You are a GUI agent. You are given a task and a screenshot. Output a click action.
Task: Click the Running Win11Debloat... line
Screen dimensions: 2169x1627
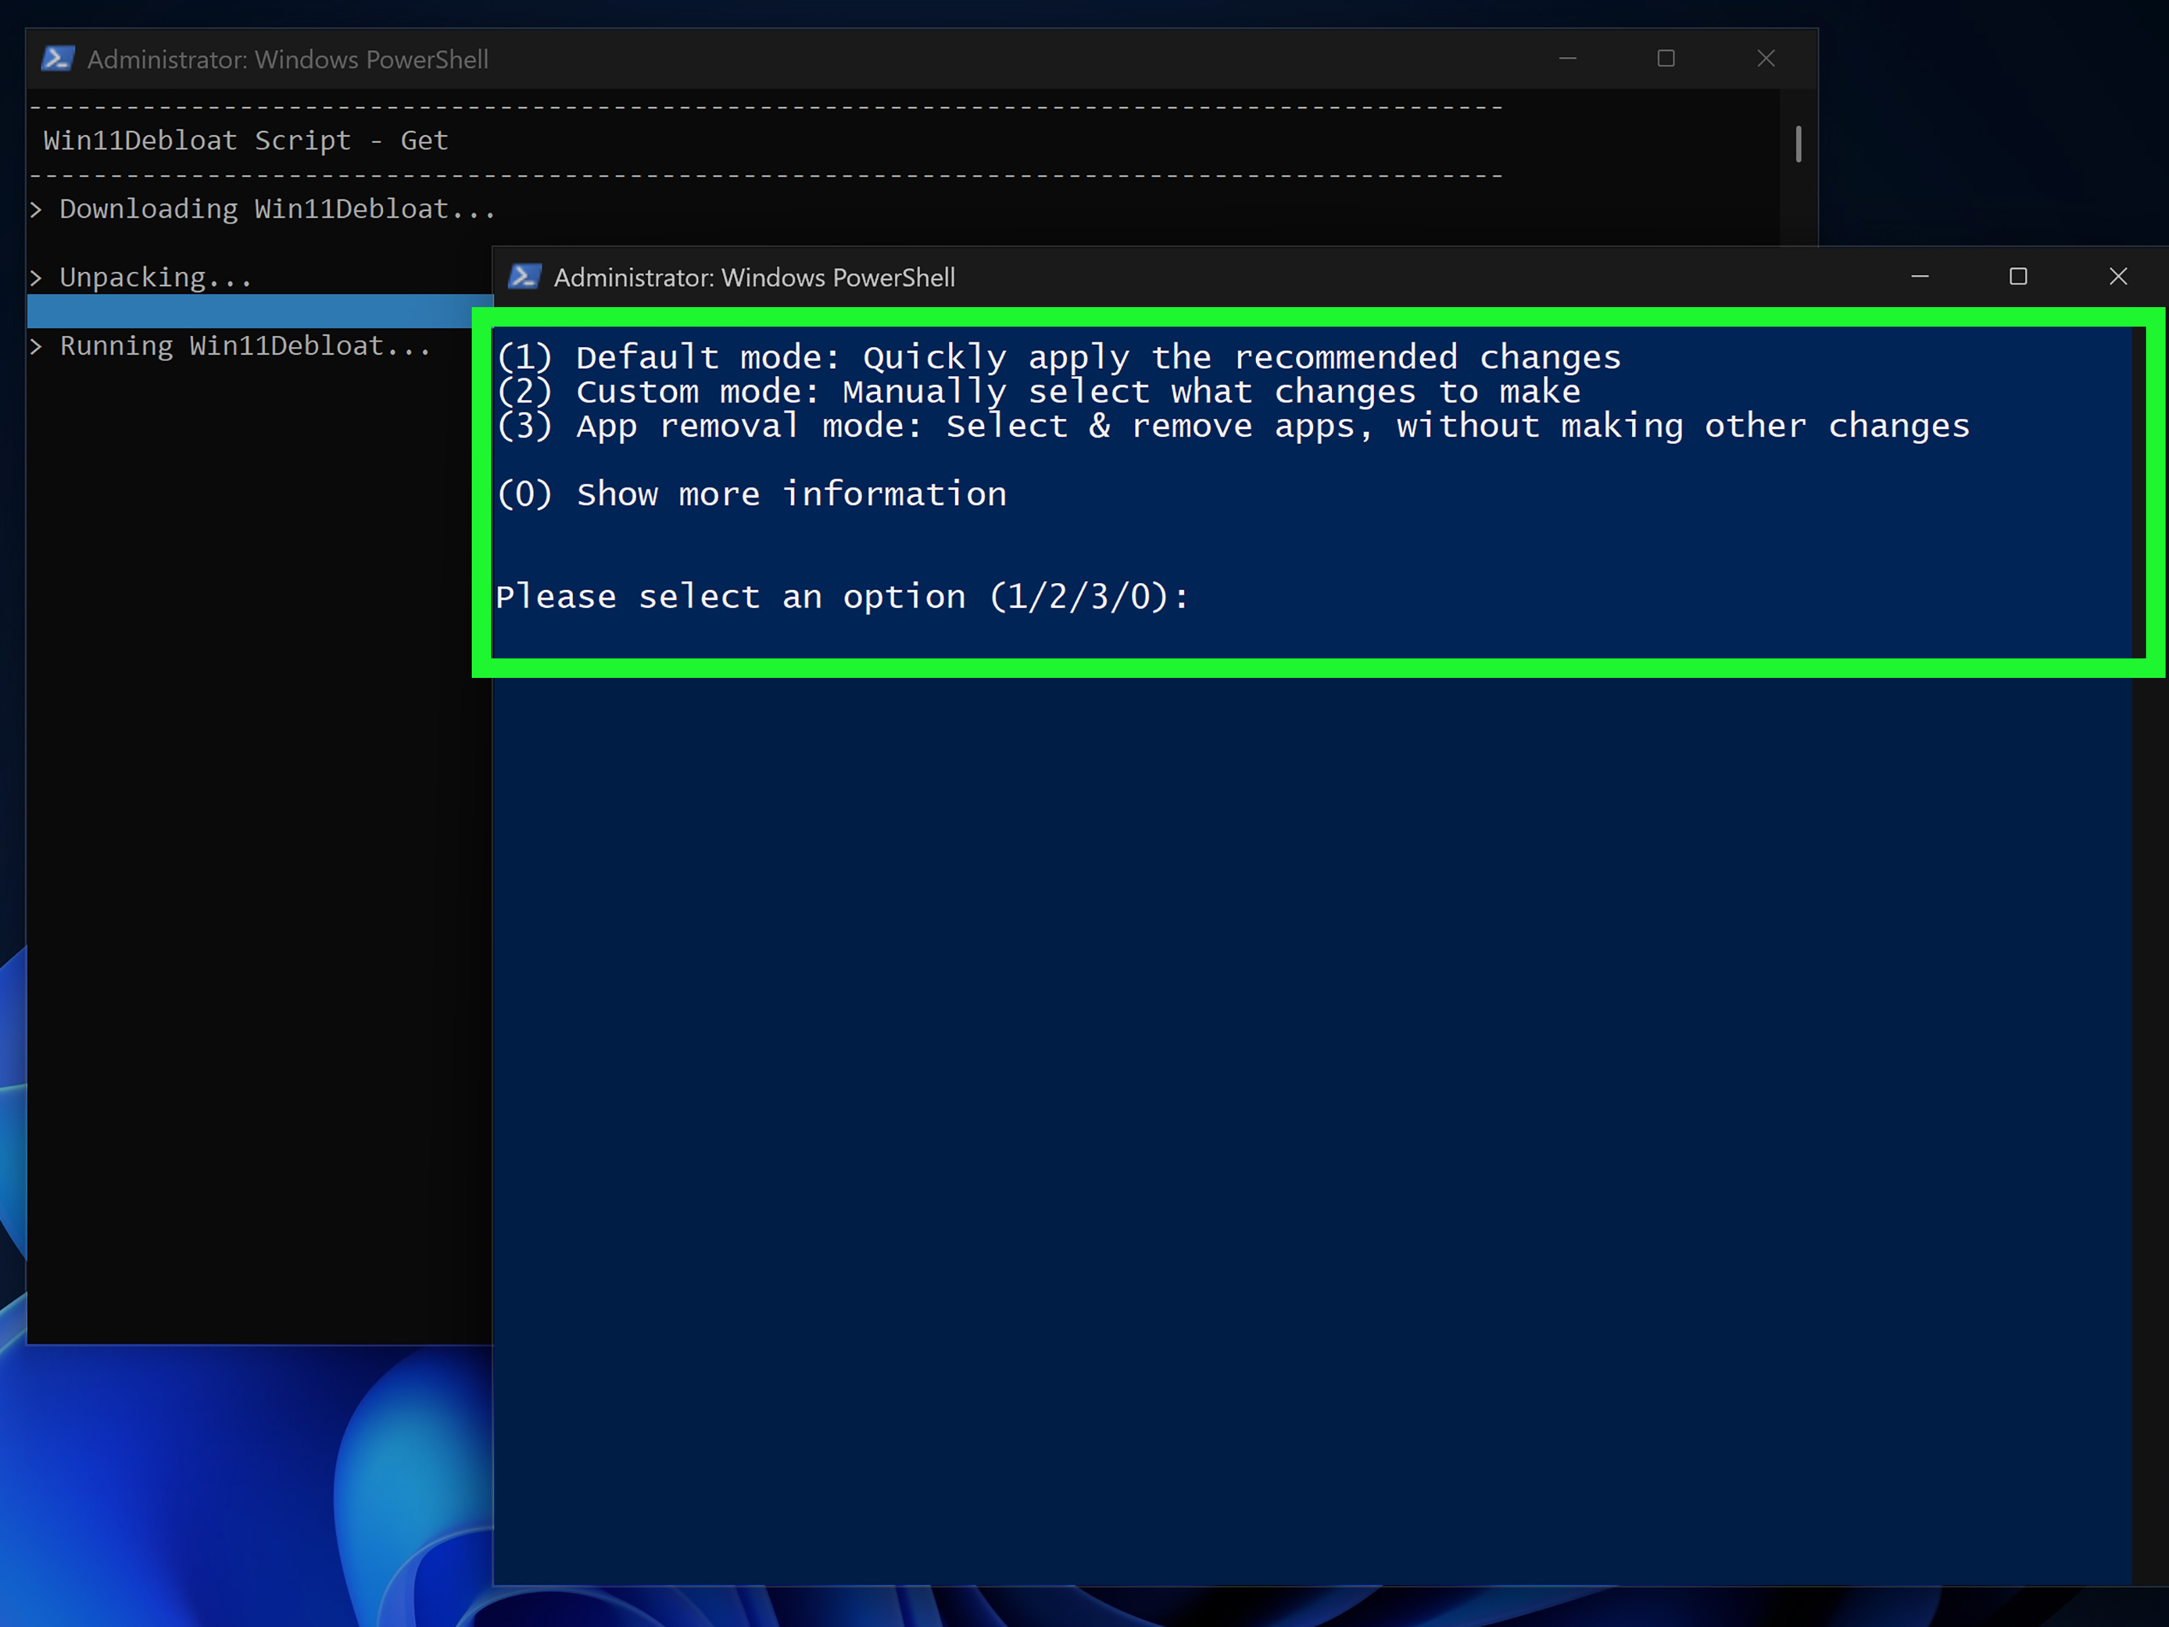pyautogui.click(x=245, y=345)
